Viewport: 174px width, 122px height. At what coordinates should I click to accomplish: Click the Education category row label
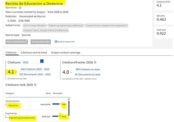click(13, 105)
